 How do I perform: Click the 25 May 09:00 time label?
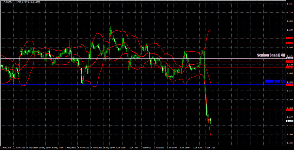click(x=32, y=148)
